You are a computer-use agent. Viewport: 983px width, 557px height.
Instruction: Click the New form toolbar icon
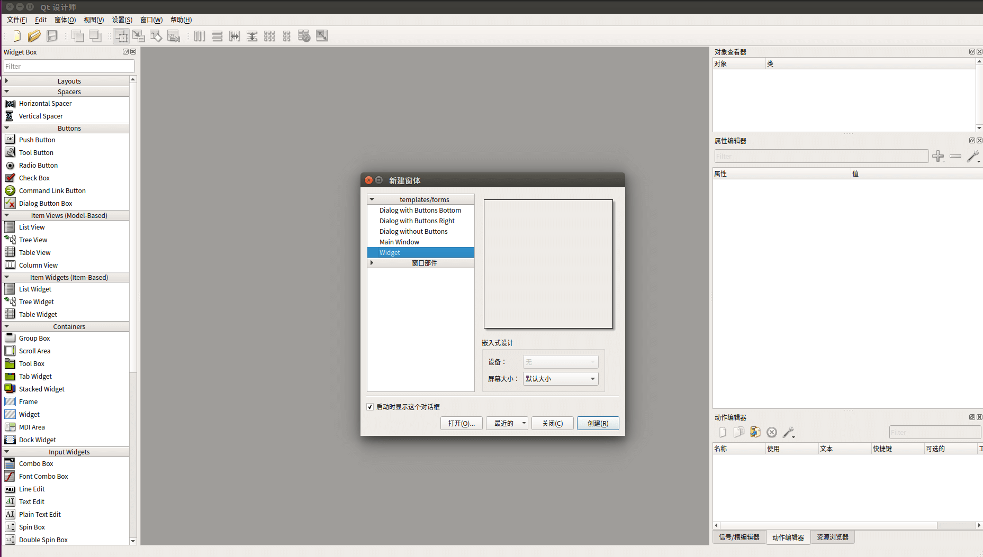[17, 36]
